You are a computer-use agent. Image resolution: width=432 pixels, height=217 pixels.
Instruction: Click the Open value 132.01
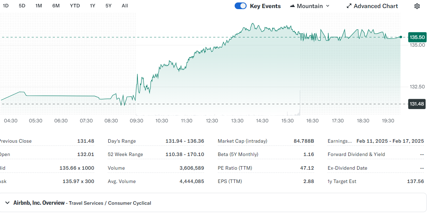[86, 154]
